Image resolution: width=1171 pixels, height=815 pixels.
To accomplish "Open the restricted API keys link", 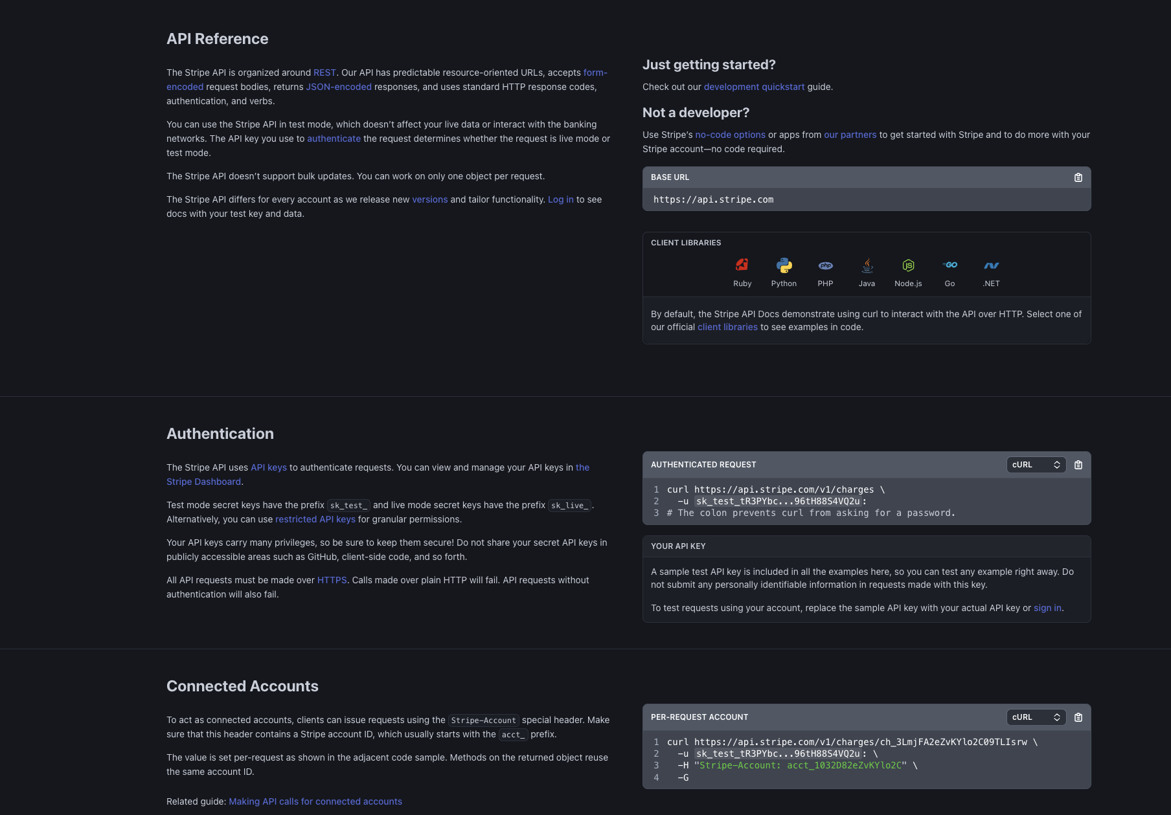I will 315,519.
